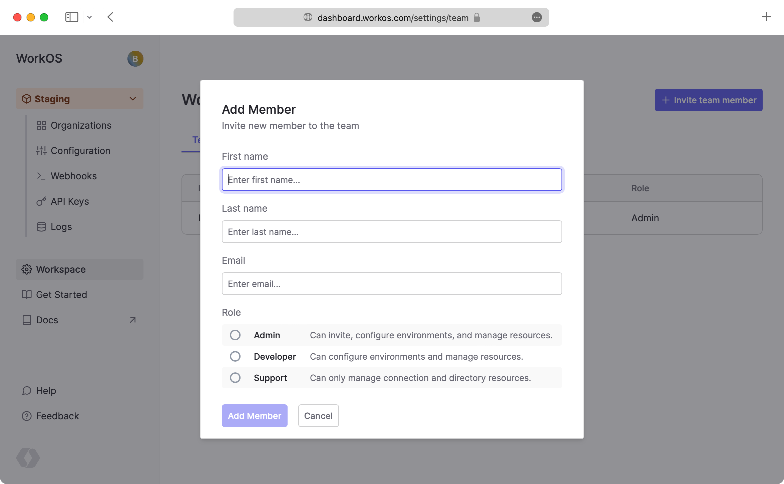Screen dimensions: 784x484
Task: Select the Developer role radio button
Action: click(x=235, y=356)
